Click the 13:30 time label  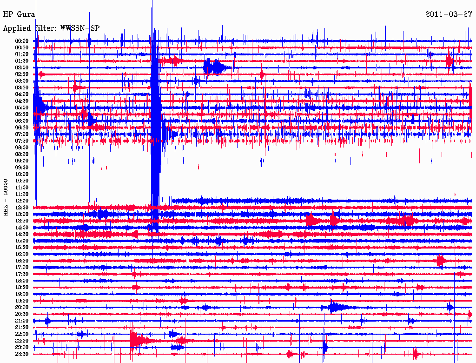[x=22, y=221]
